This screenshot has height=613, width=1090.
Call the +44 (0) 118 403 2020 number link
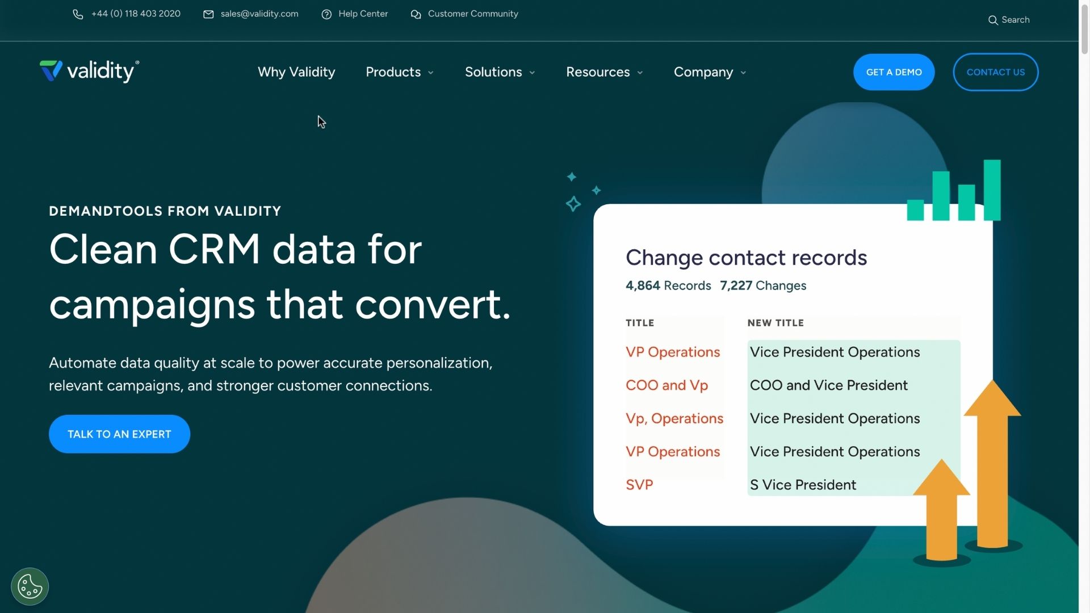(x=136, y=14)
